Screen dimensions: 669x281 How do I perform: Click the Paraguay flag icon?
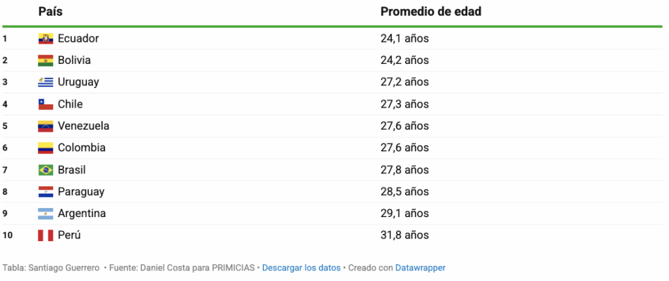pyautogui.click(x=45, y=192)
